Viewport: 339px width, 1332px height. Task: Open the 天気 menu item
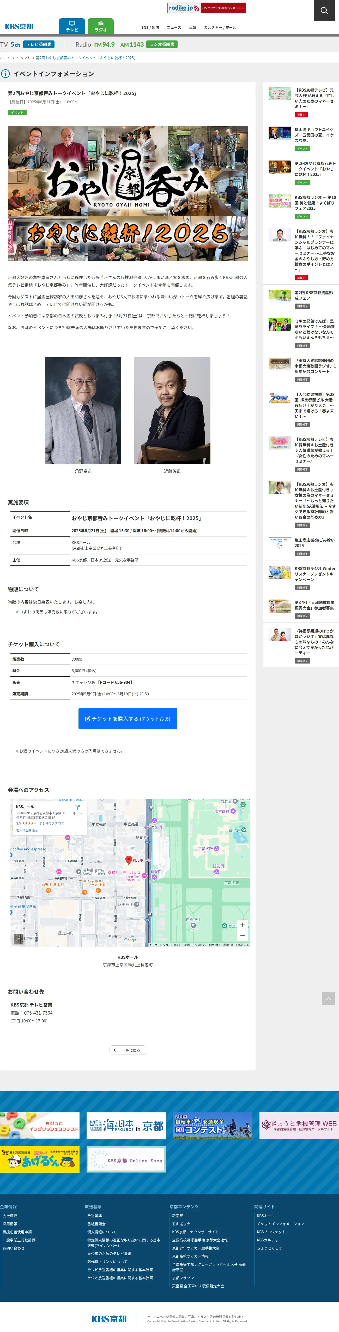(x=193, y=27)
